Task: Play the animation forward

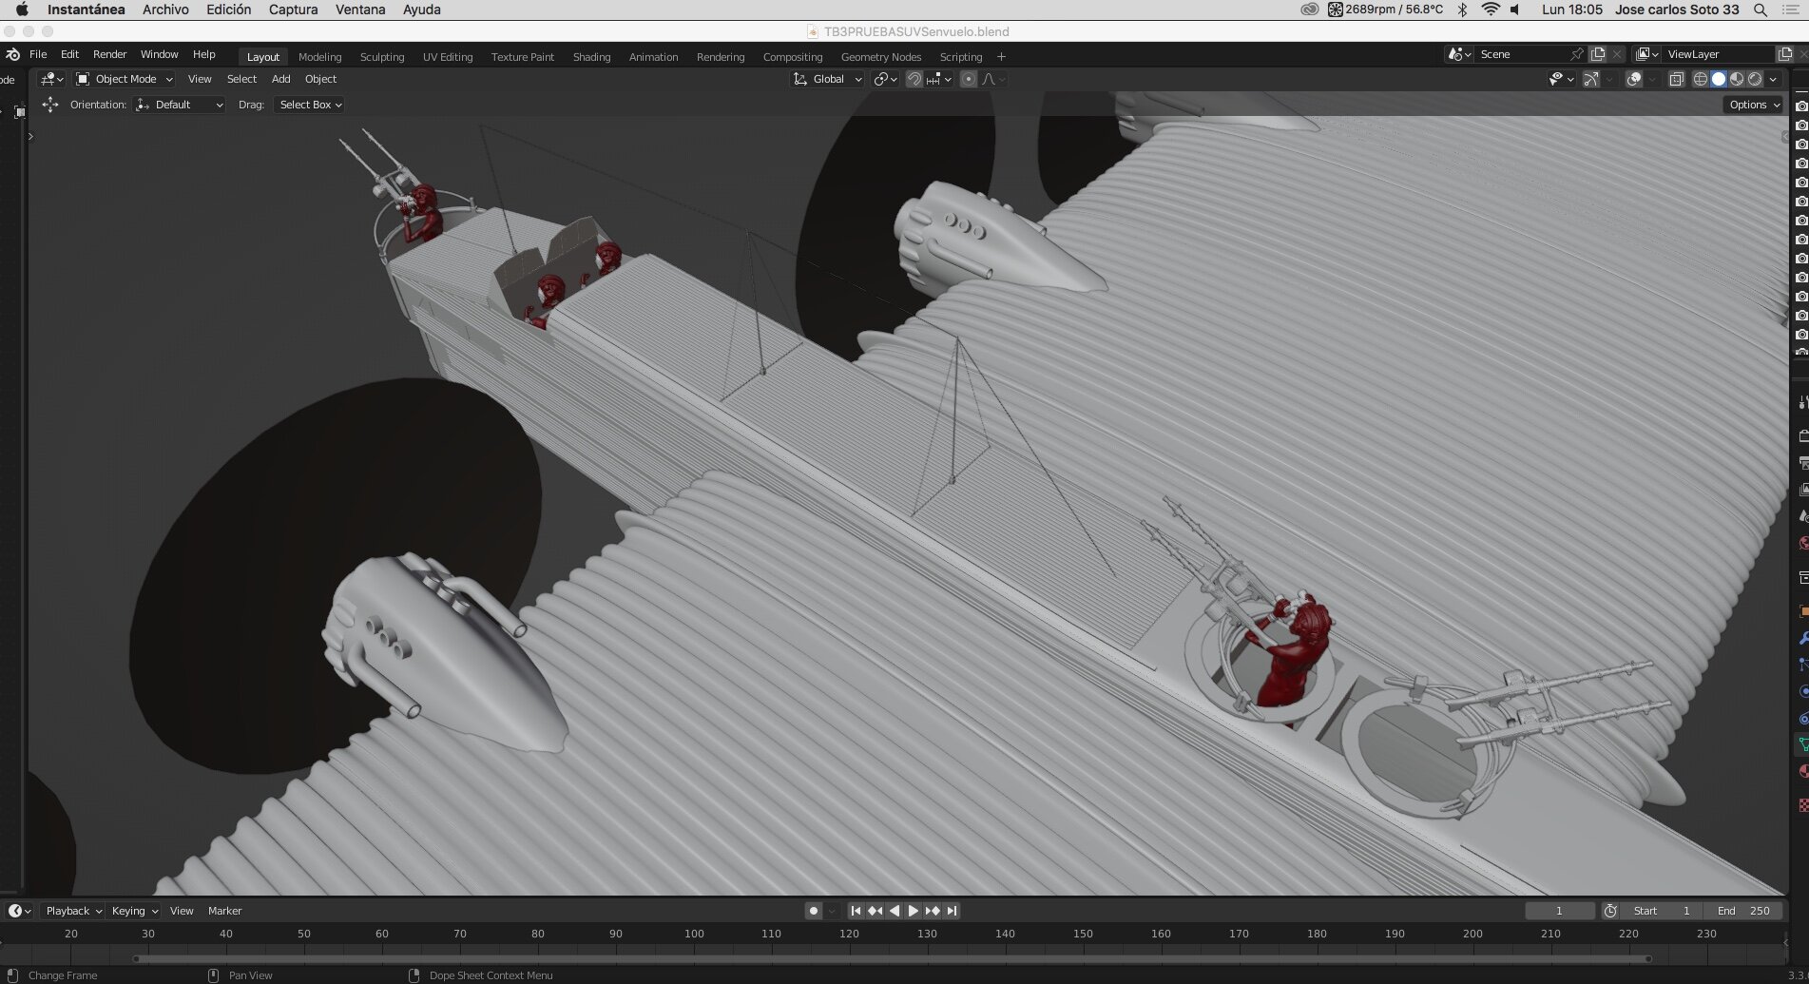Action: pos(913,911)
